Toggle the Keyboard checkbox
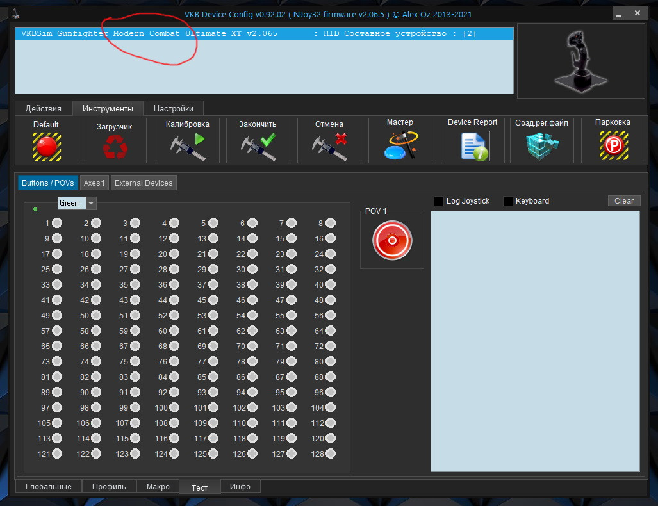The image size is (658, 506). coord(508,201)
